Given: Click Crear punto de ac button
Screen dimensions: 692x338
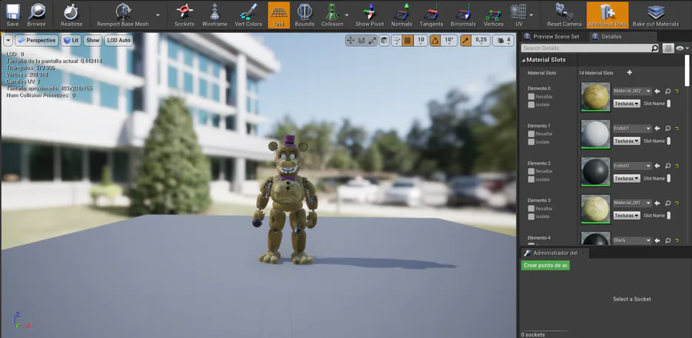Looking at the screenshot, I should 546,265.
